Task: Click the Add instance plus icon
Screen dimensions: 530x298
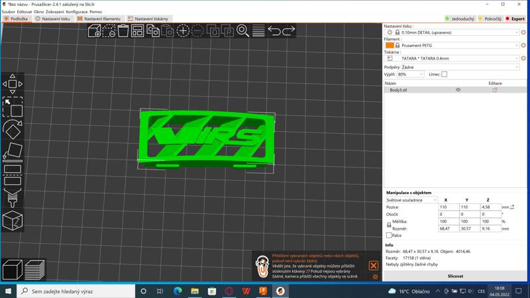Action: pyautogui.click(x=183, y=30)
